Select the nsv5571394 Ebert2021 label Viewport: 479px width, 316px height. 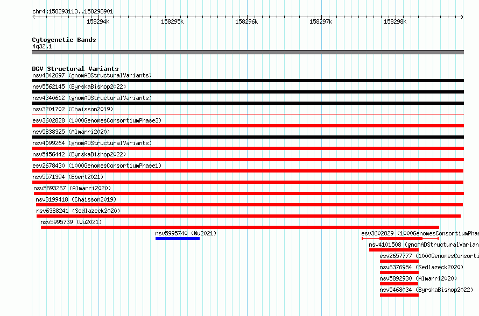click(68, 177)
